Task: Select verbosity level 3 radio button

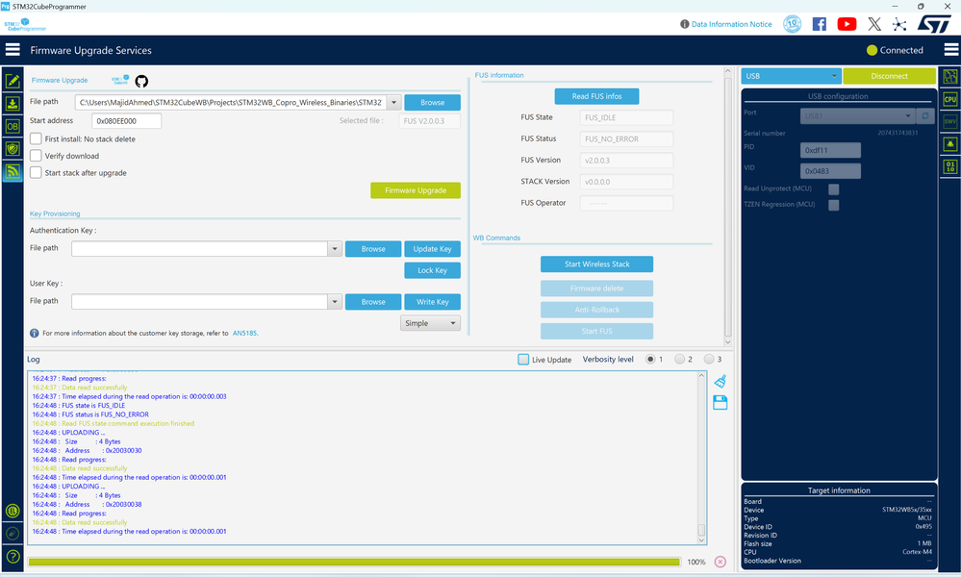Action: point(709,360)
